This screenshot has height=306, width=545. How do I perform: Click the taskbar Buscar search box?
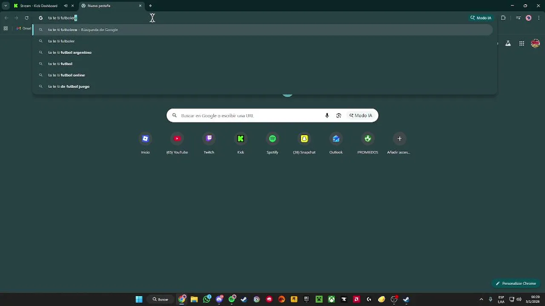(161, 299)
